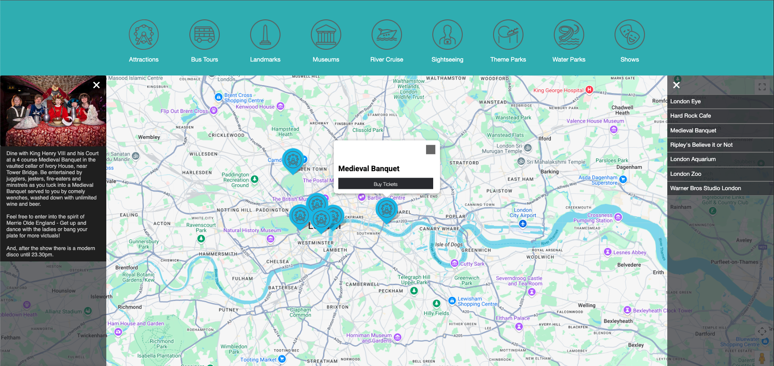Choose London Zoo in the sidebar
Image resolution: width=774 pixels, height=366 pixels.
pyautogui.click(x=720, y=174)
